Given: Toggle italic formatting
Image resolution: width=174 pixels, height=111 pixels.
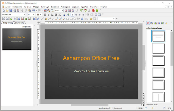Looking at the screenshot, I should (x=49, y=15).
